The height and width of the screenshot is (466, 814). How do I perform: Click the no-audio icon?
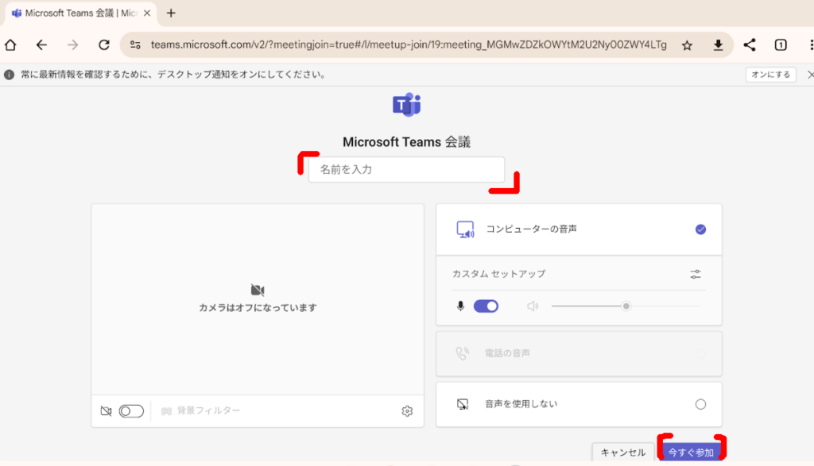tap(462, 404)
